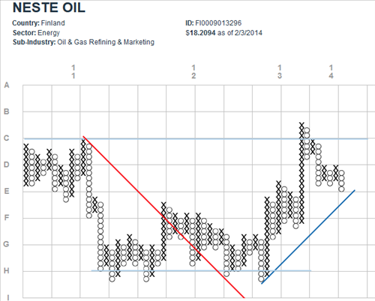Click row label C on the axis

pyautogui.click(x=7, y=139)
